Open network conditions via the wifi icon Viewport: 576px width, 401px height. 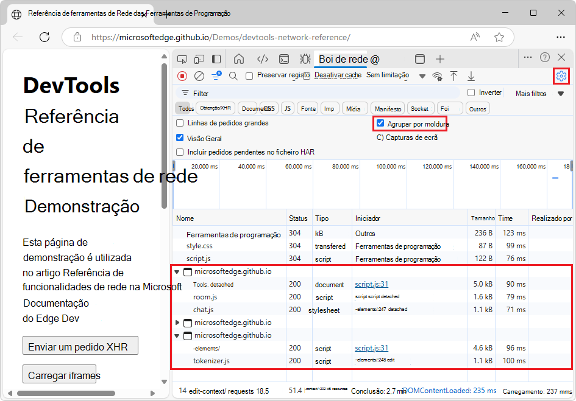pos(438,75)
